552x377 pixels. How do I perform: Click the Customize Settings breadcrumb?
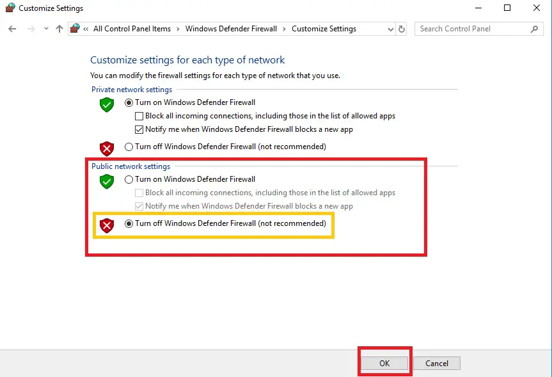324,29
